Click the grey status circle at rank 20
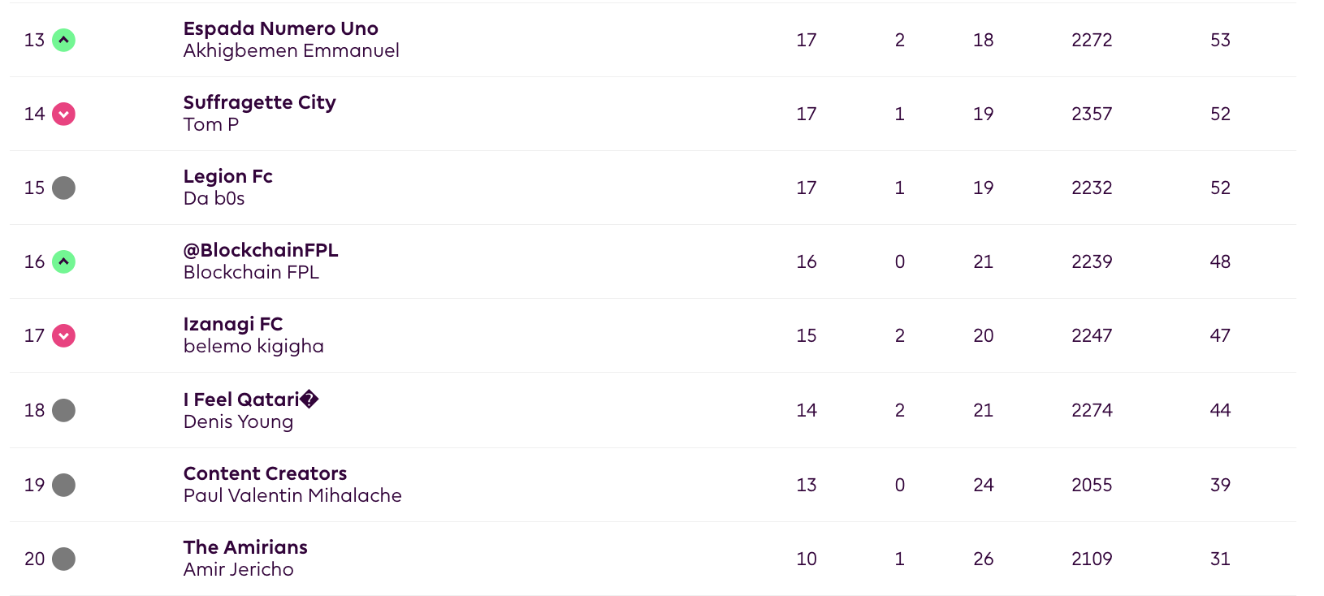 click(63, 559)
